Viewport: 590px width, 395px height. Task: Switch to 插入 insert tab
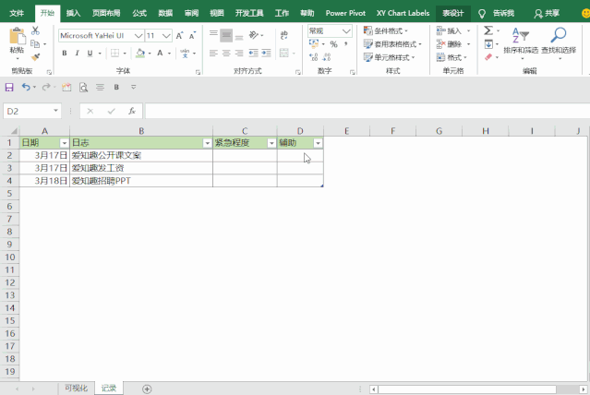[73, 13]
